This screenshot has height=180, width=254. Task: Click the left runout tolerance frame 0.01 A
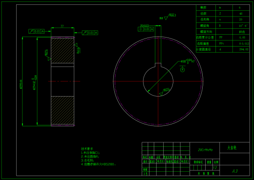[x=37, y=31]
